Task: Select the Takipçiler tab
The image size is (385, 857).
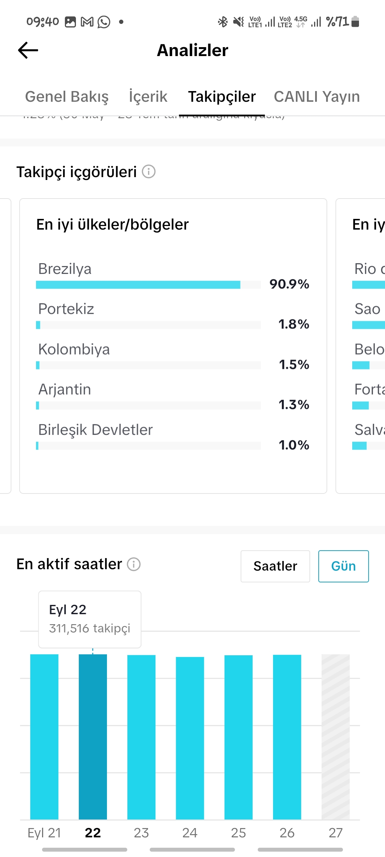Action: (x=222, y=97)
